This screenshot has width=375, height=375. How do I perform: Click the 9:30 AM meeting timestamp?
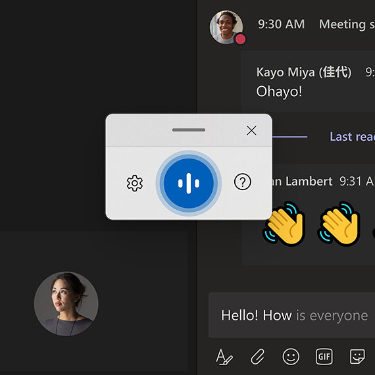282,24
